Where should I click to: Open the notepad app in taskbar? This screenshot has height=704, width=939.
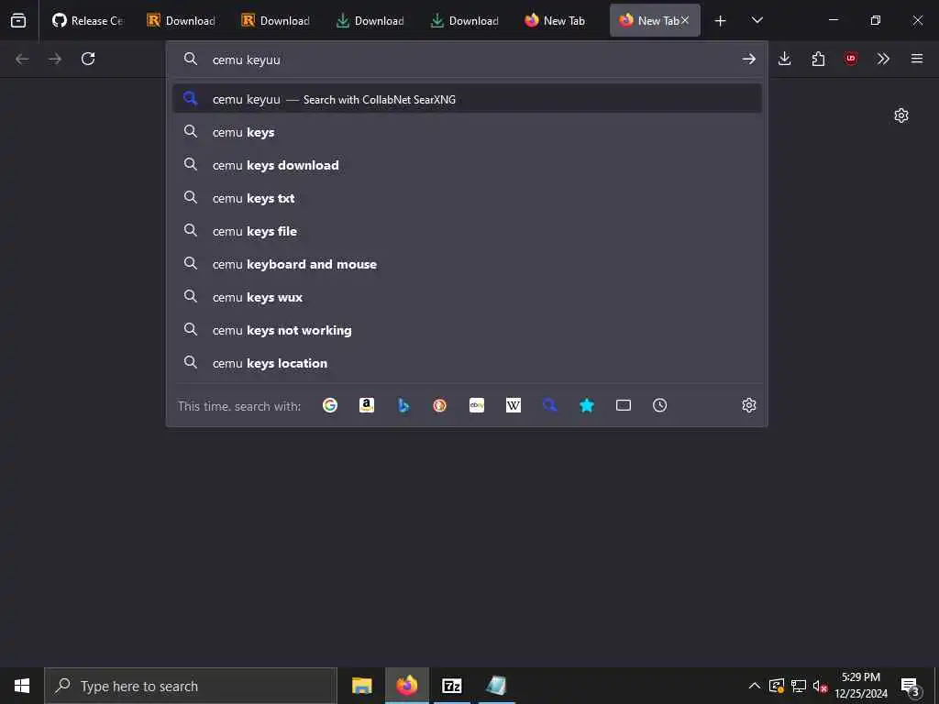click(496, 686)
